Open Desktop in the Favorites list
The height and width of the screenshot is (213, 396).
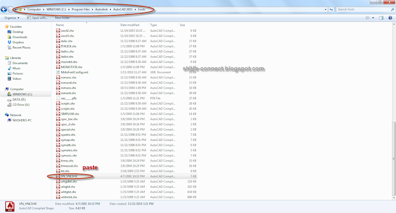18,32
